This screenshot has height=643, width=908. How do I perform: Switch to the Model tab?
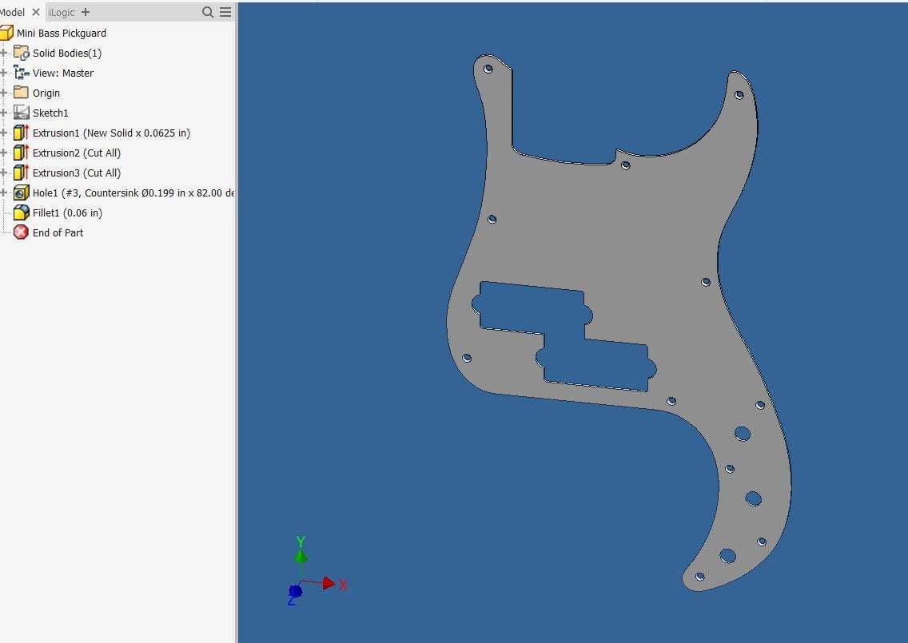coord(12,12)
